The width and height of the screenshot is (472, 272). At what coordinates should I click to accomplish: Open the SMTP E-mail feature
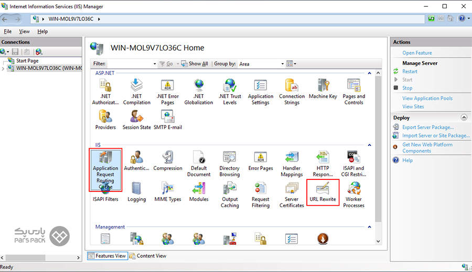coord(168,119)
